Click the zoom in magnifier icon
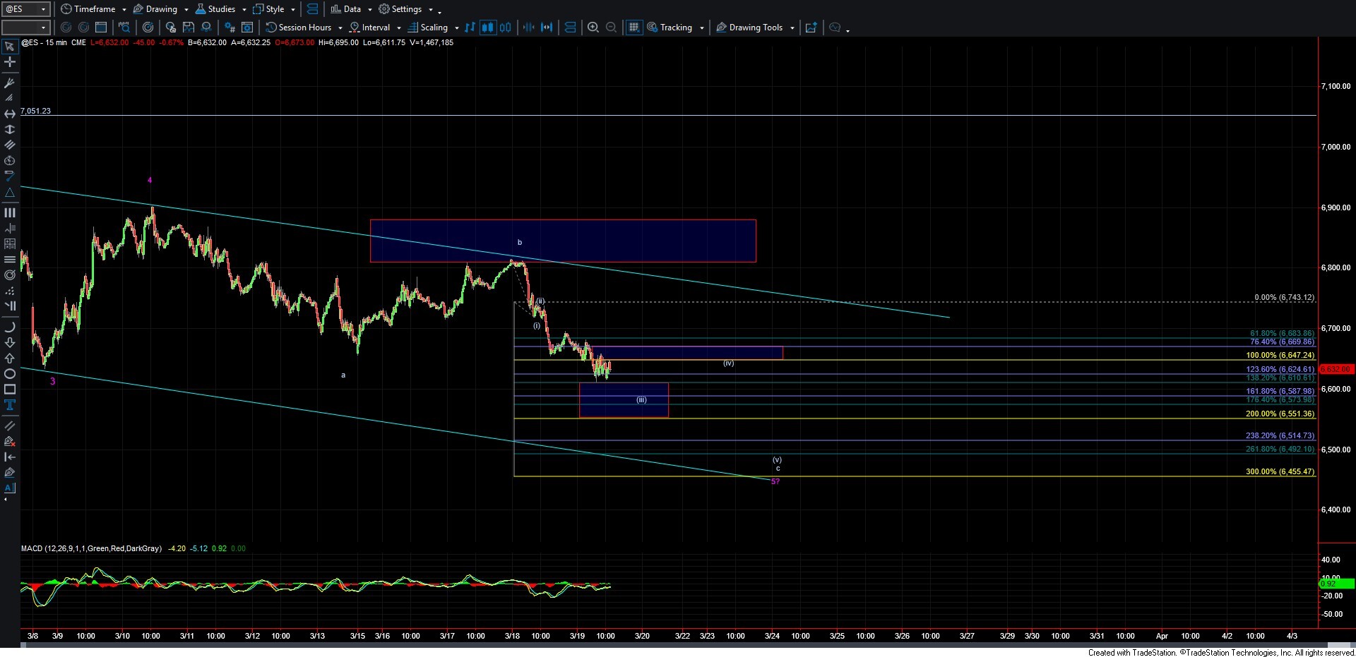Screen dimensions: 1356x657 pos(593,28)
